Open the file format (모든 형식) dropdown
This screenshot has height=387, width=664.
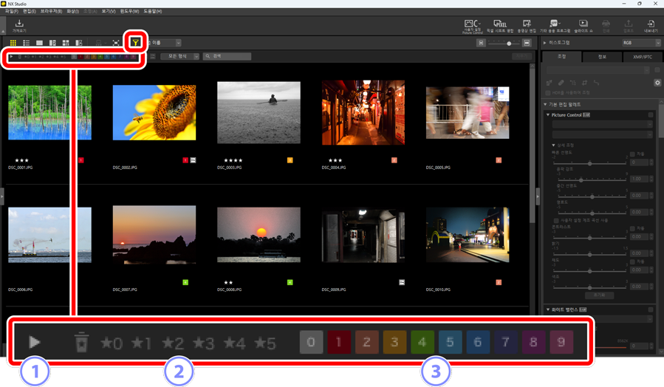coord(179,56)
